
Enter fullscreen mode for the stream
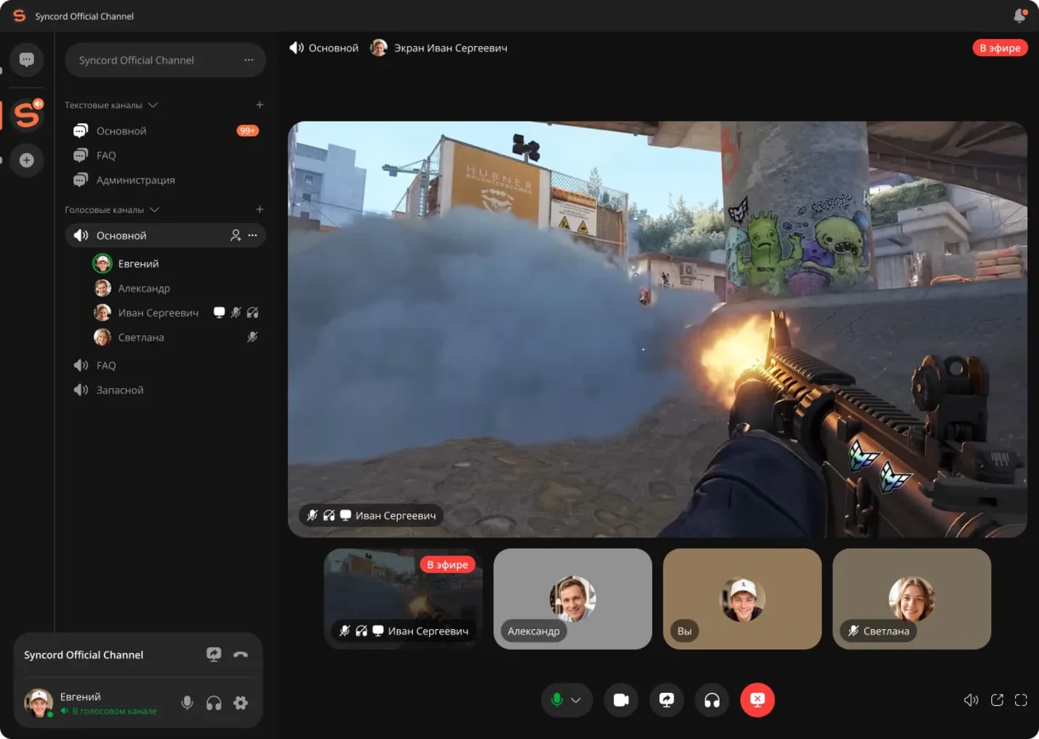(x=1021, y=700)
